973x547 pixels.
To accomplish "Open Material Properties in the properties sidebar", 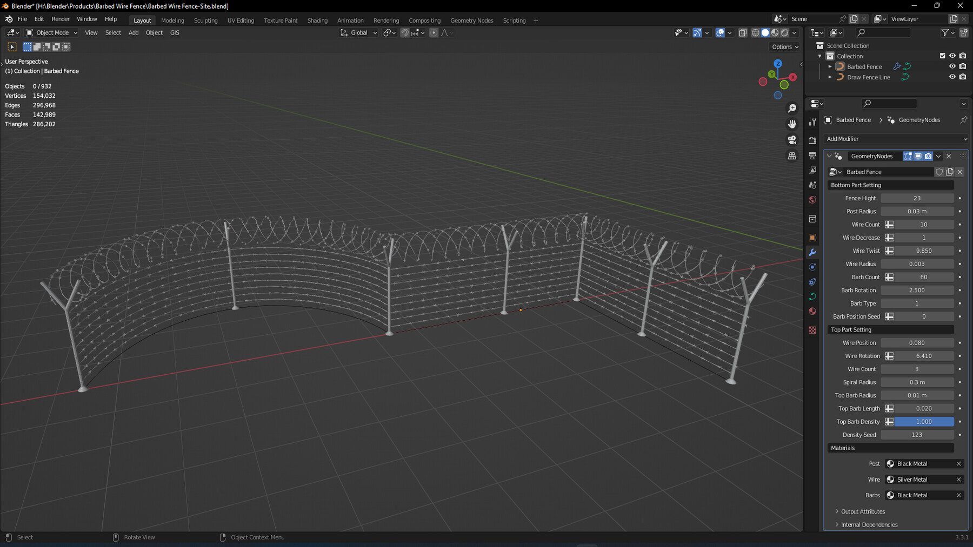I will 812,312.
